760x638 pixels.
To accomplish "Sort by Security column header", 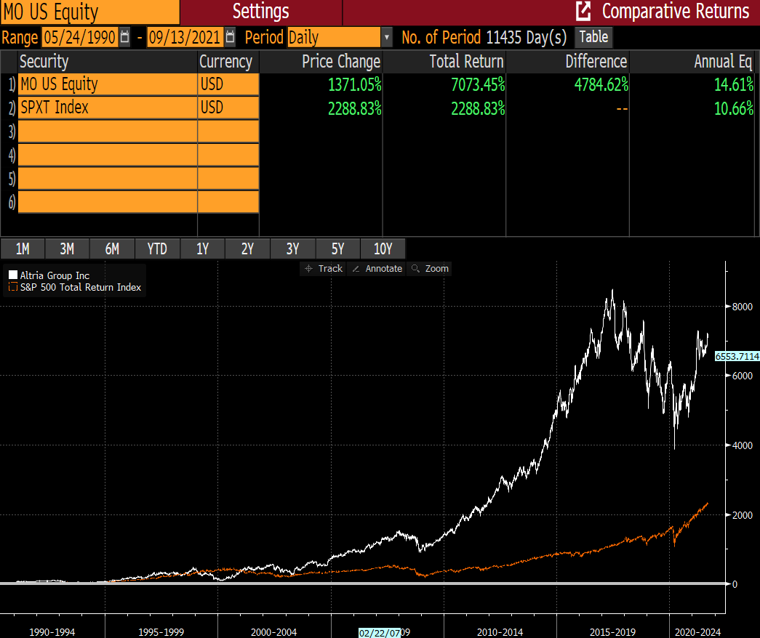I will 108,62.
